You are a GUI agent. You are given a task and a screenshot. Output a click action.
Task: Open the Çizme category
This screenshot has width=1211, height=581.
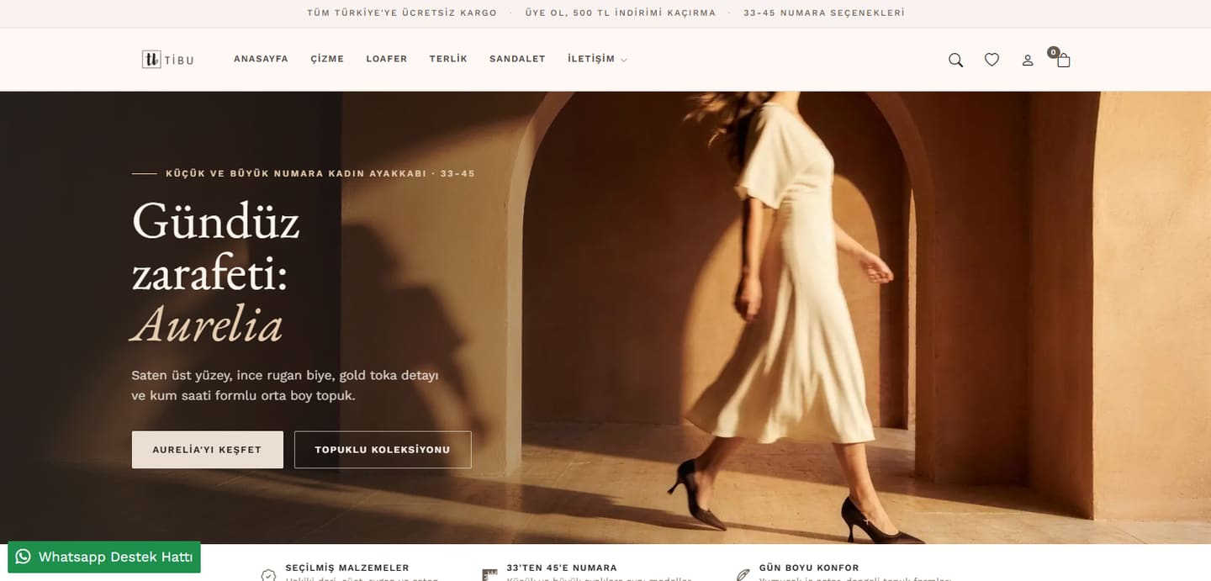[327, 59]
